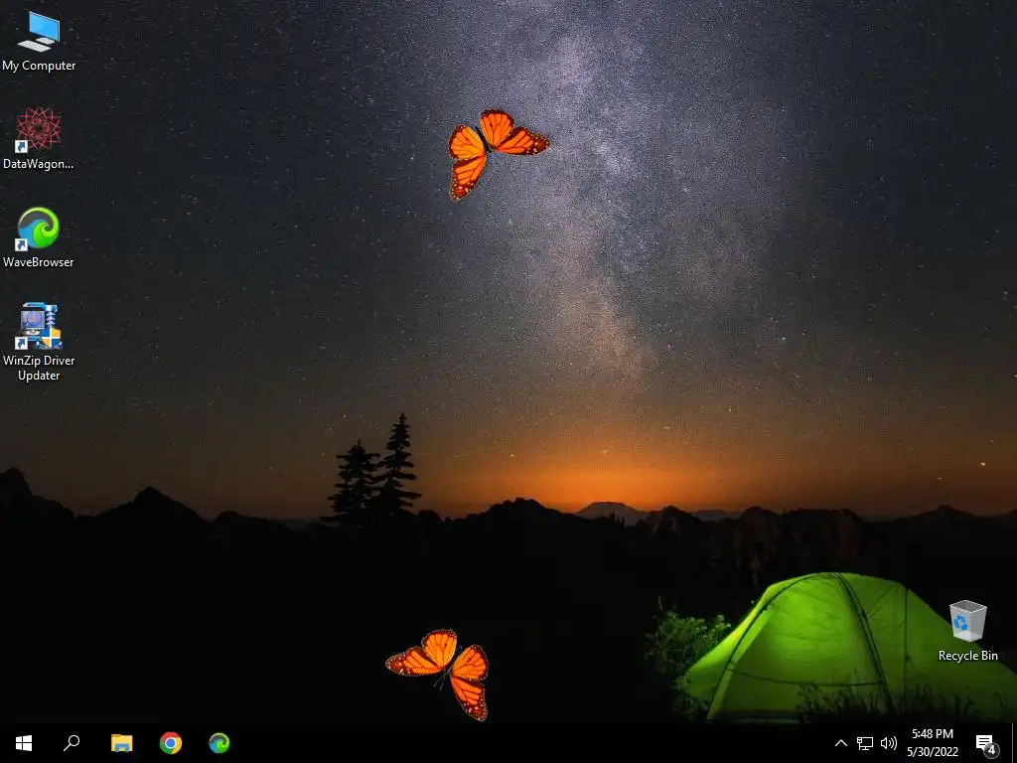Viewport: 1017px width, 763px height.
Task: Click the 'My Computer' label text
Action: coord(39,66)
